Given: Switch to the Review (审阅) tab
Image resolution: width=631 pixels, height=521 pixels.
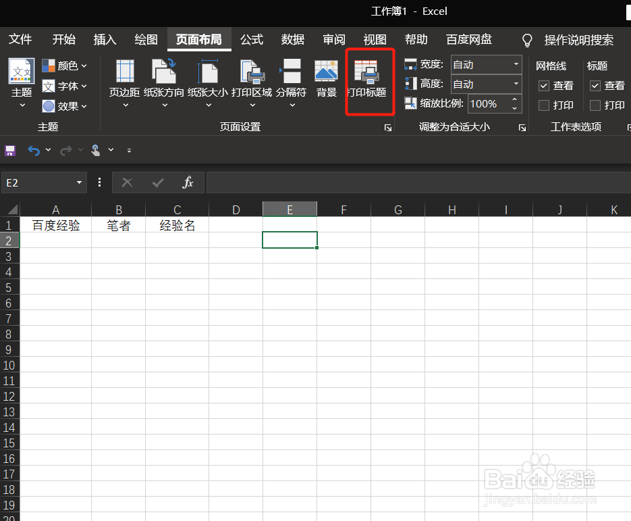Looking at the screenshot, I should [334, 39].
